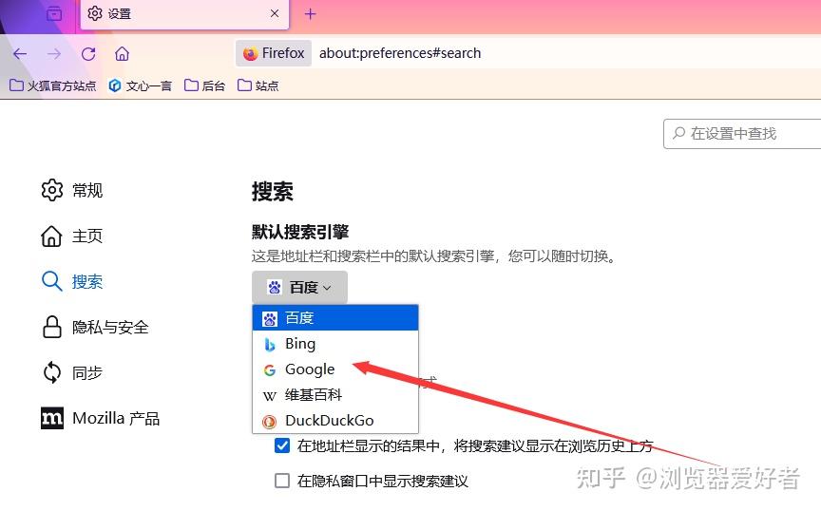Select the 设置 browser tab
This screenshot has height=511, width=821.
[x=184, y=14]
